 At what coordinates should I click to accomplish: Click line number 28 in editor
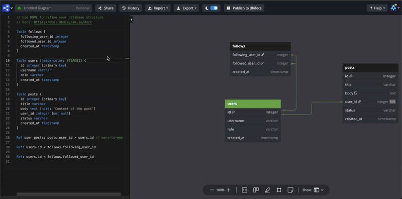tap(8, 147)
